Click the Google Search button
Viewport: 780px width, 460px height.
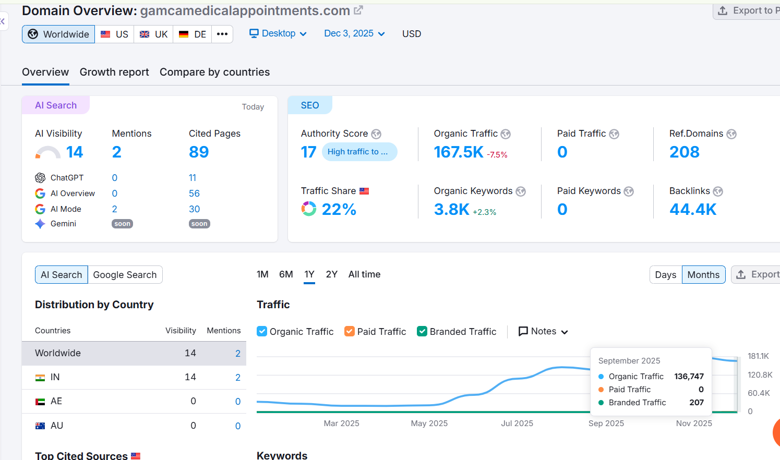[125, 275]
